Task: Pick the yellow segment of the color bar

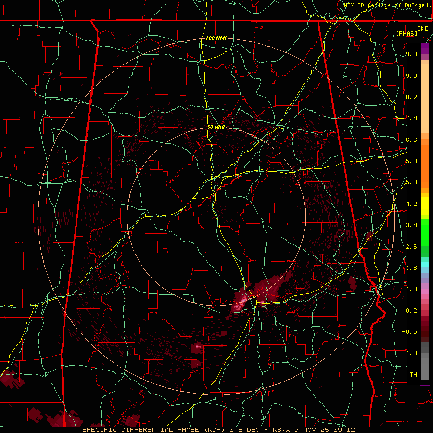Action: coord(425,206)
